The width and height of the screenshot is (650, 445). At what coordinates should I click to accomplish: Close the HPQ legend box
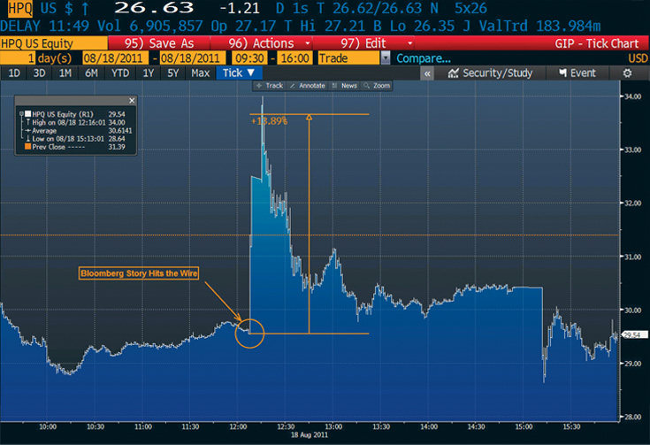pos(131,101)
